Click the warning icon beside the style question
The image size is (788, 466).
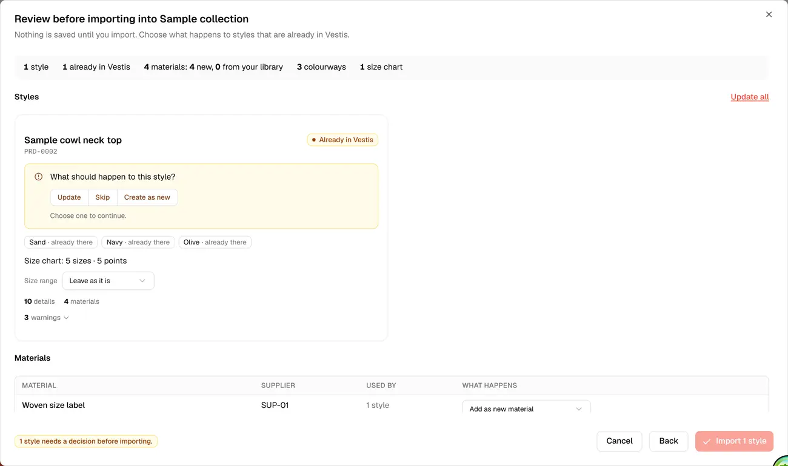(39, 177)
